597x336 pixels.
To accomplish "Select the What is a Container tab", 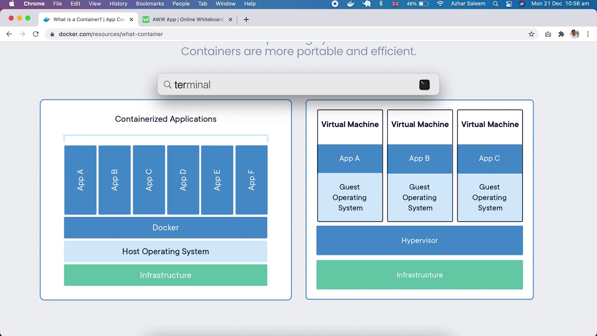I will point(88,20).
